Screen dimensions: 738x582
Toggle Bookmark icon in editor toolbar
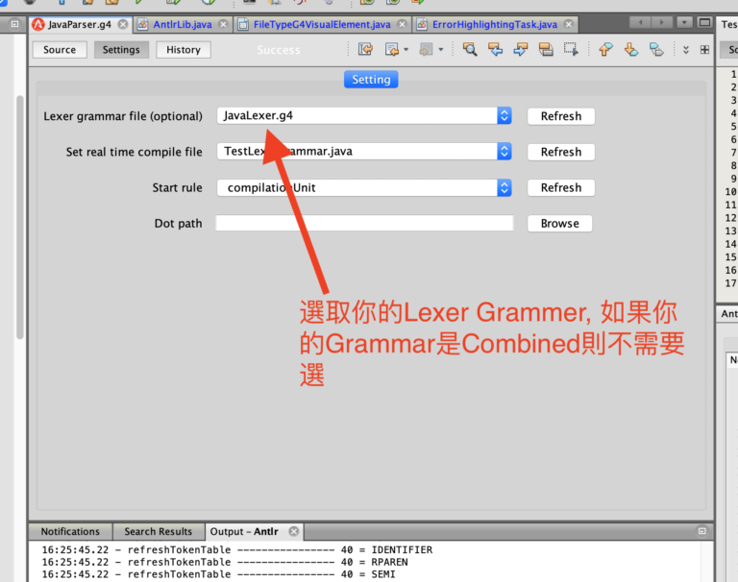click(656, 49)
